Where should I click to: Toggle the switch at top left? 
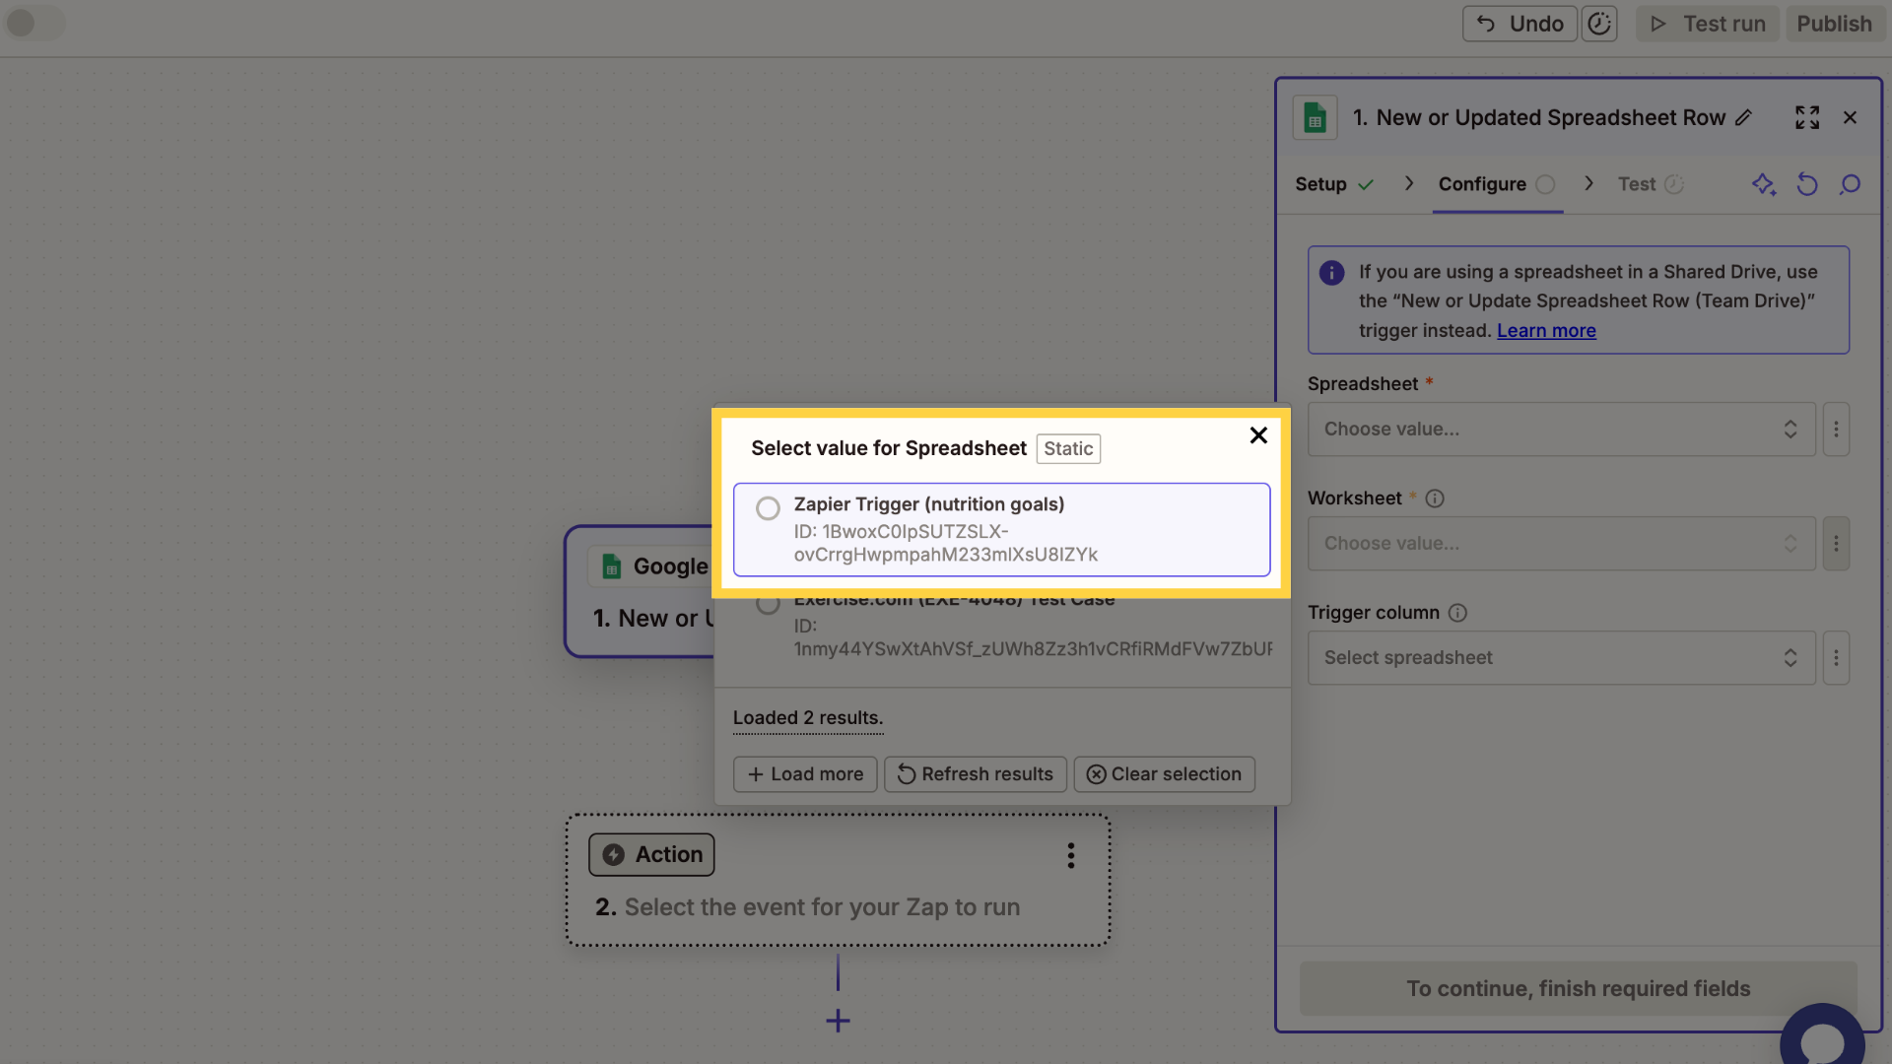34,23
